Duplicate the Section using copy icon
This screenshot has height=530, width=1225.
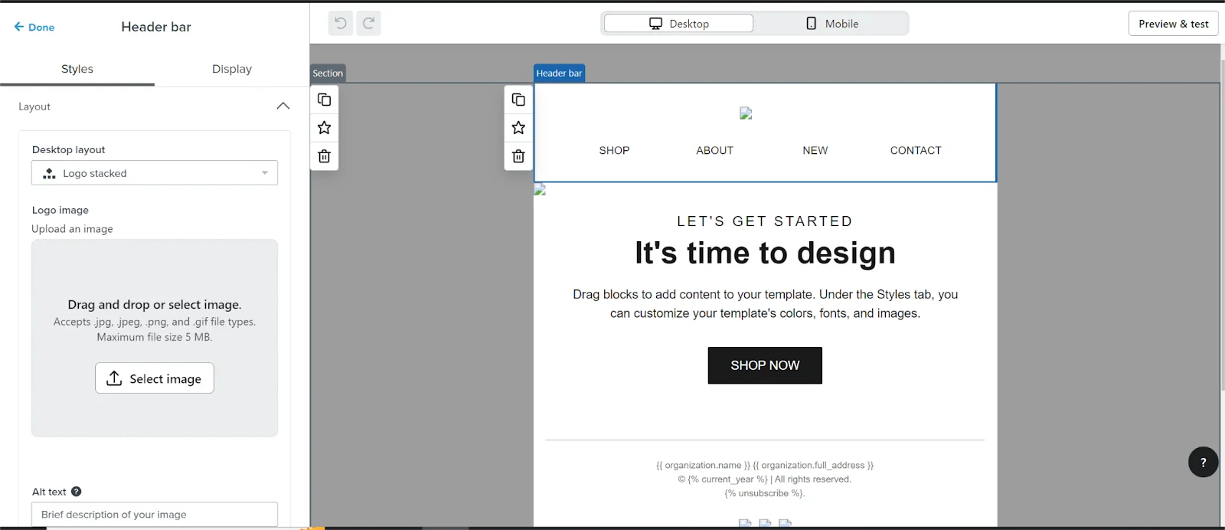coord(324,100)
